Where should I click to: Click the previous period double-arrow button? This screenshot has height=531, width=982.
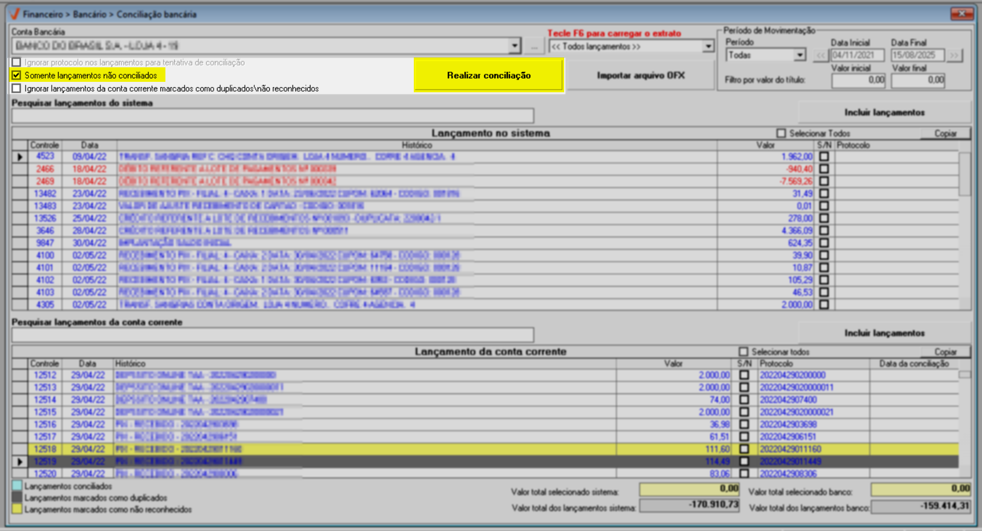820,56
